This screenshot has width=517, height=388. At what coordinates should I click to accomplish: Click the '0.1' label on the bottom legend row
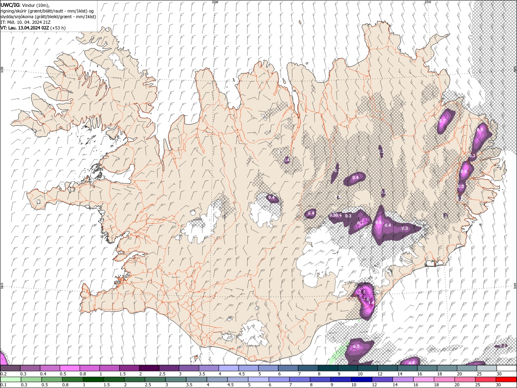click(3, 385)
